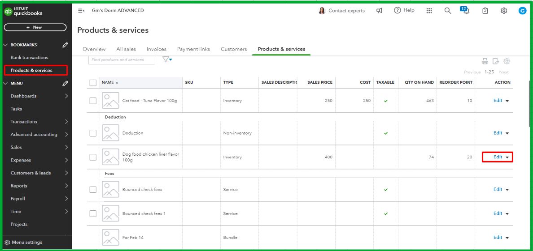Open the top-right settings gear
The image size is (533, 251).
504,11
